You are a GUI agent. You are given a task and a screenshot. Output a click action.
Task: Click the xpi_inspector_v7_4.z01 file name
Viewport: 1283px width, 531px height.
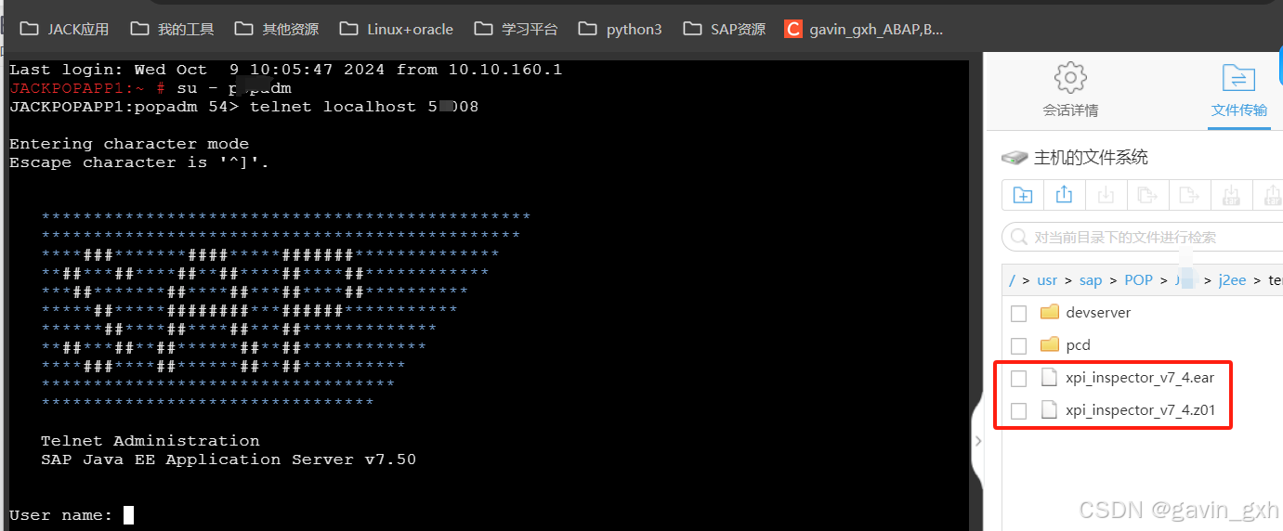pyautogui.click(x=1141, y=410)
